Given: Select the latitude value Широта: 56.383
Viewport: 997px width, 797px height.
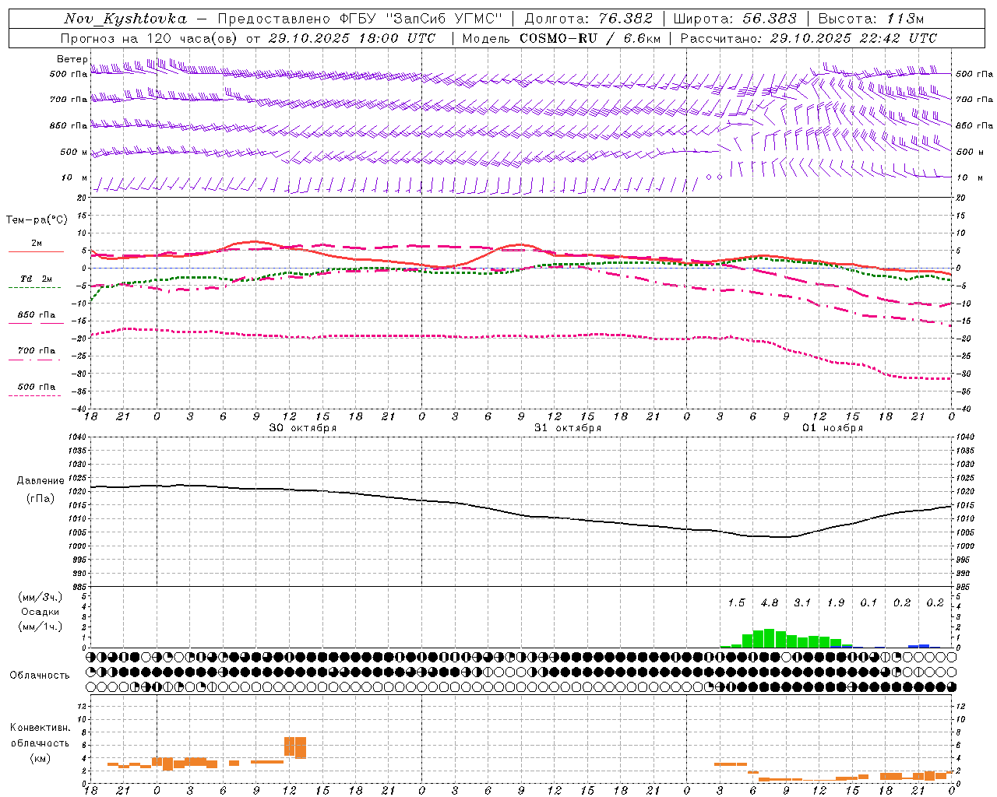Looking at the screenshot, I should tap(735, 19).
